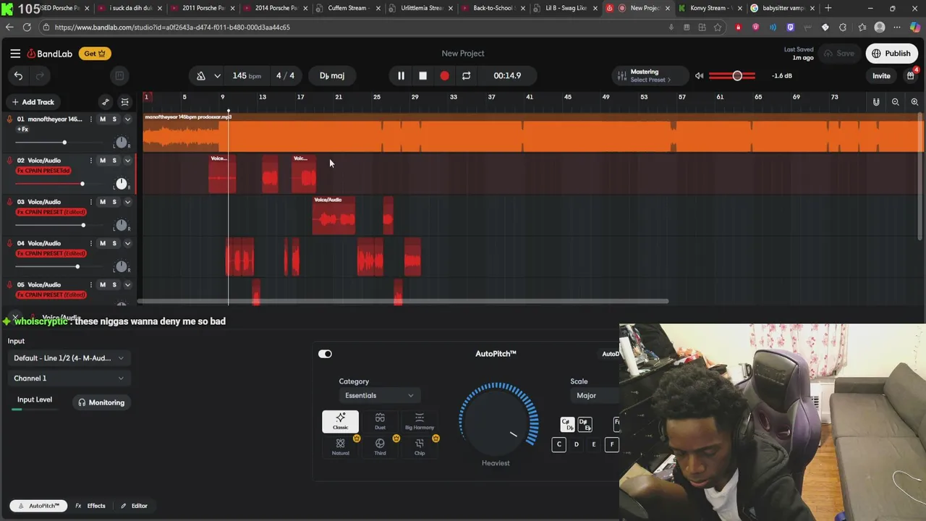Viewport: 926px width, 521px height.
Task: Toggle the metronome icon
Action: coord(201,76)
